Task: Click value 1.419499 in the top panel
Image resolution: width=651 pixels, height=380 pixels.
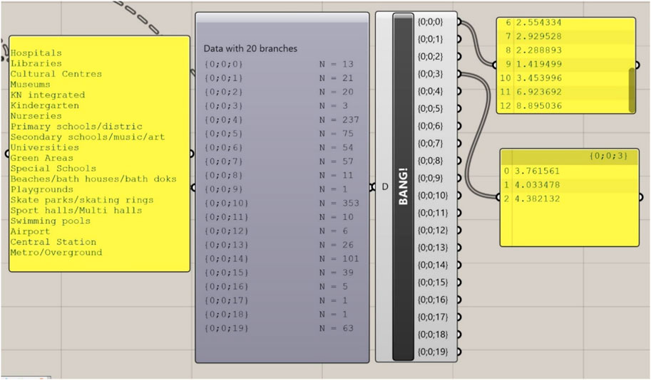Action: (538, 64)
